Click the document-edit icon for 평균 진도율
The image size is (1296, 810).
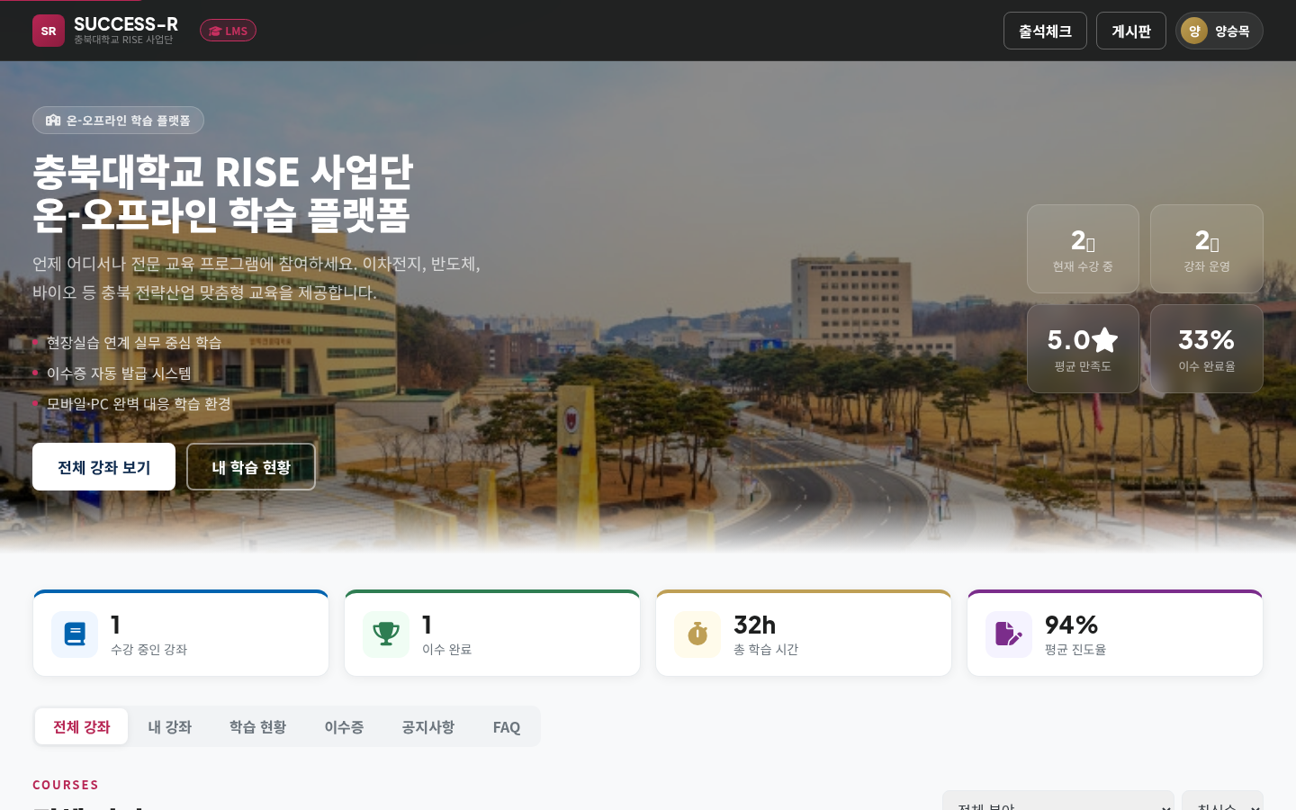pos(1009,634)
